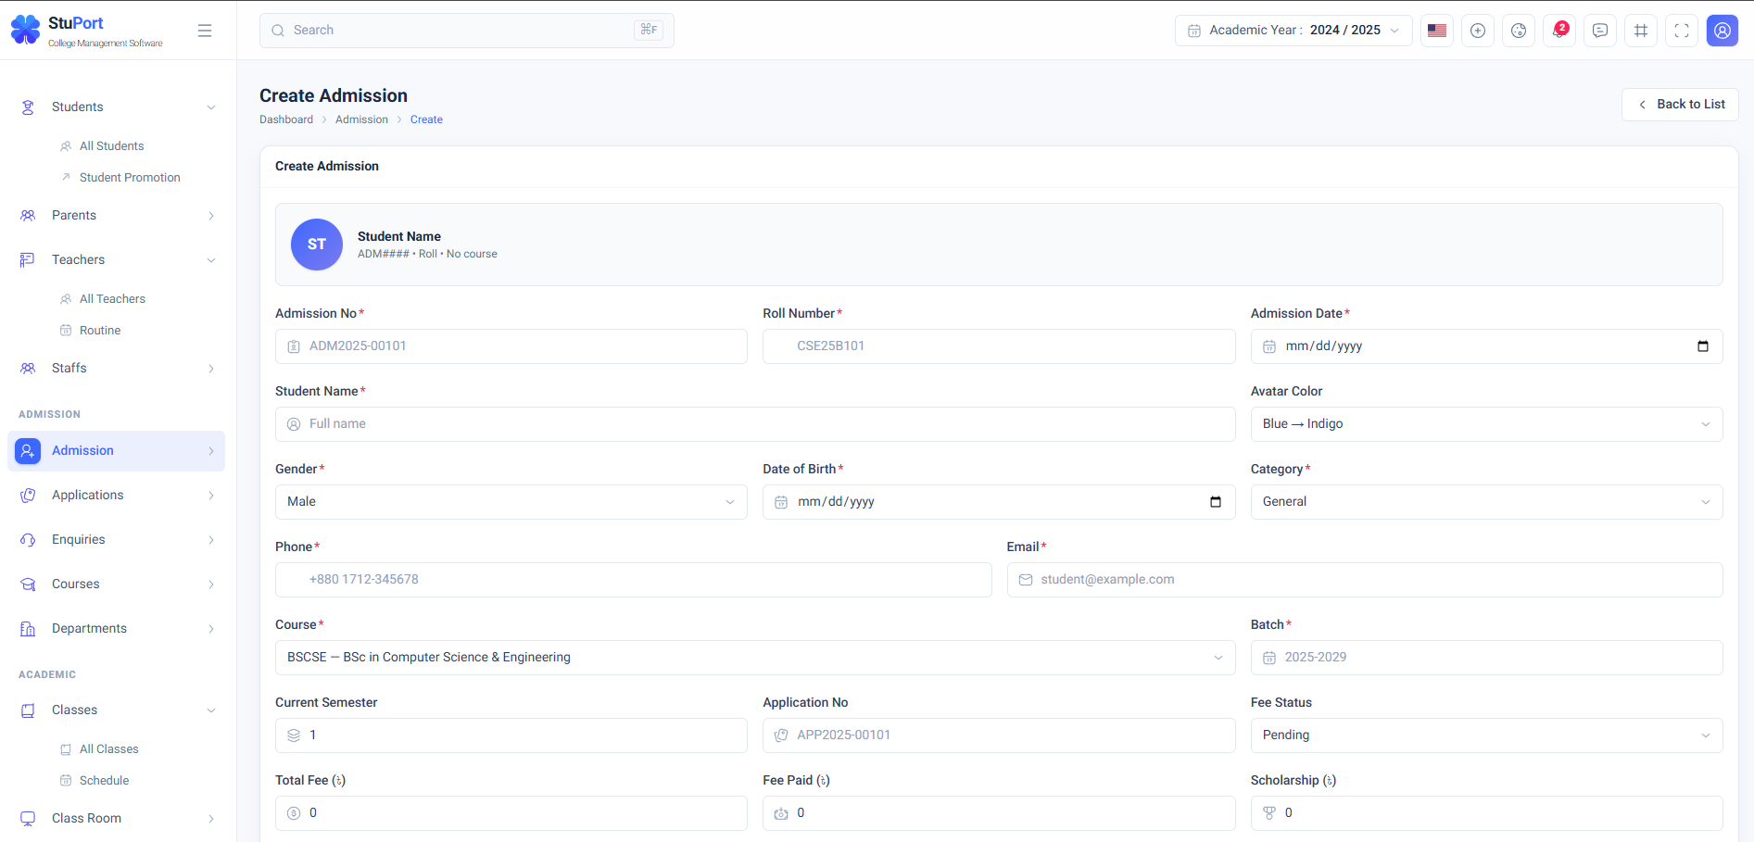Click the Classes sidebar icon
Image resolution: width=1754 pixels, height=842 pixels.
click(x=28, y=710)
